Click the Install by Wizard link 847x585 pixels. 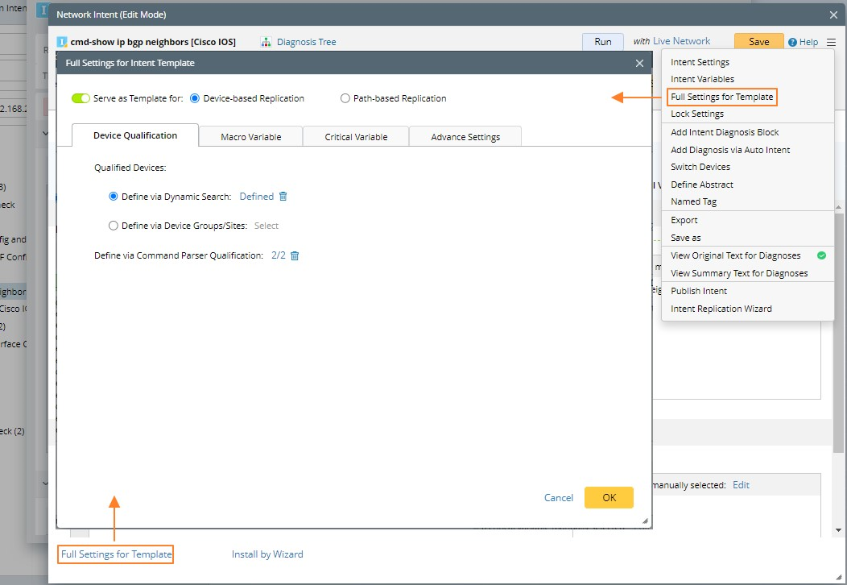click(267, 554)
